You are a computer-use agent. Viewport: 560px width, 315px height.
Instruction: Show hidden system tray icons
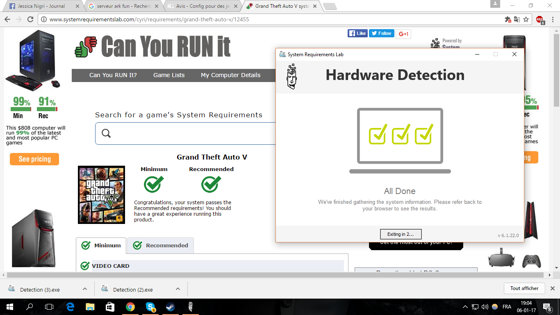click(x=465, y=307)
